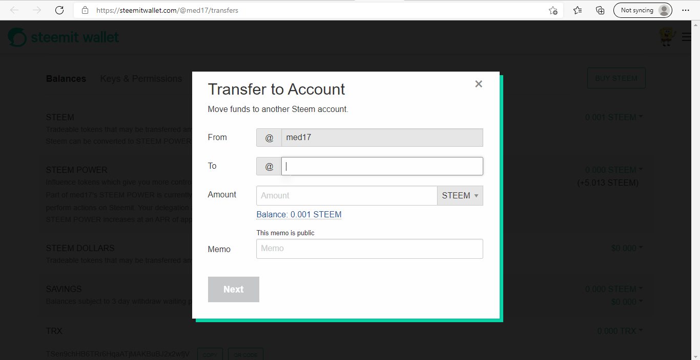Image resolution: width=700 pixels, height=360 pixels.
Task: Click the '(+5.013 STEEM)' delegation value
Action: point(608,183)
